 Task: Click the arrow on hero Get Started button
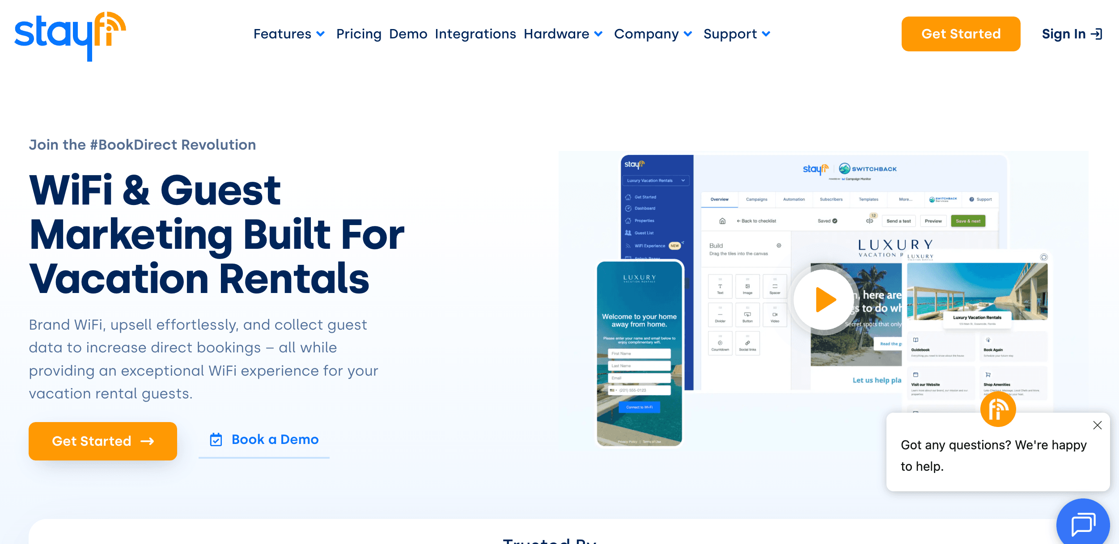[x=148, y=441]
